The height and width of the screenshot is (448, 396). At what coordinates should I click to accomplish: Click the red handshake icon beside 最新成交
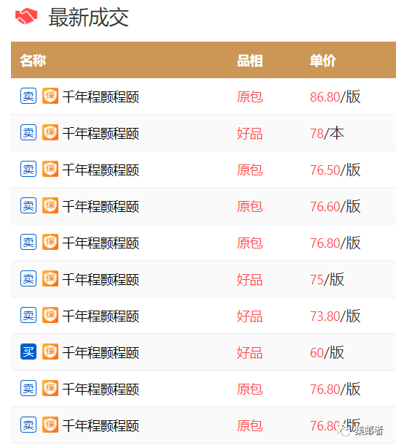26,17
